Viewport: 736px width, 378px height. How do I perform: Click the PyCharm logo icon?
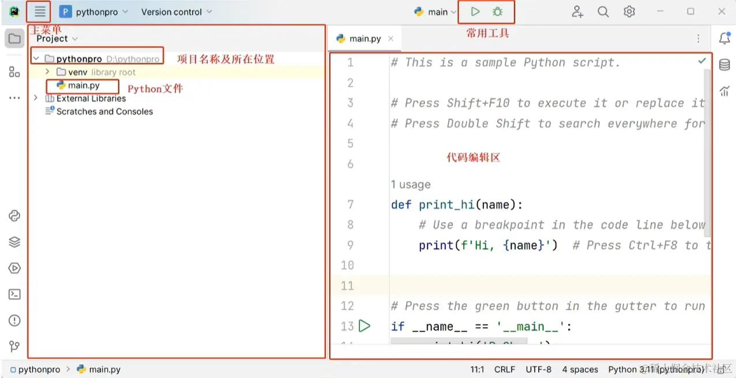pos(14,12)
